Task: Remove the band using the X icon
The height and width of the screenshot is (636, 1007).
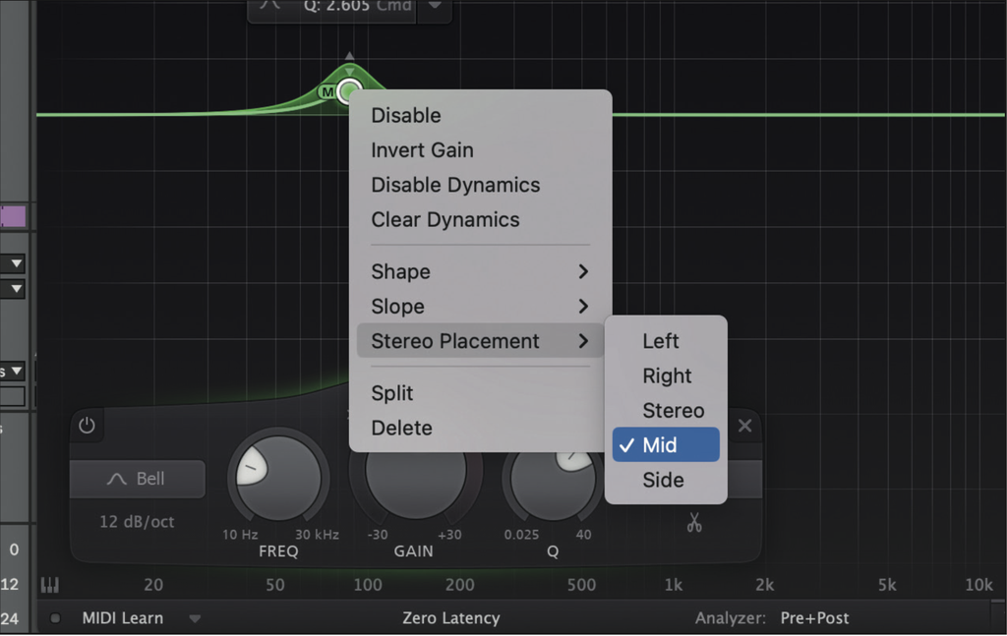Action: click(744, 426)
